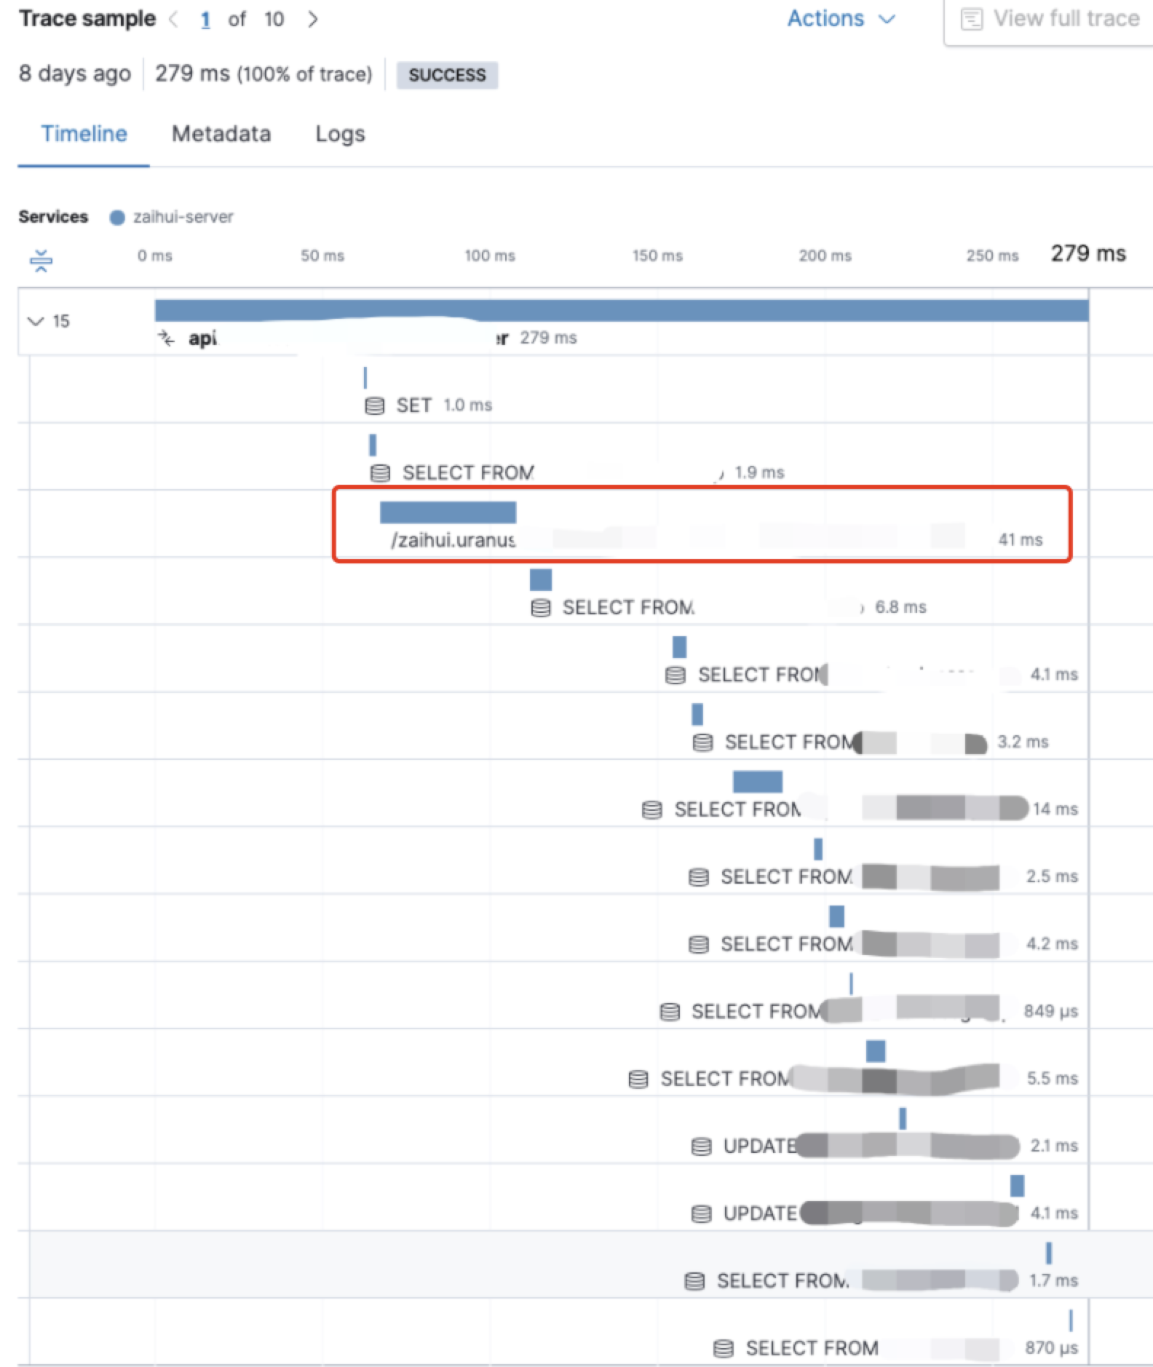Select the root 279 ms transaction bar
The width and height of the screenshot is (1153, 1367).
pyautogui.click(x=622, y=310)
